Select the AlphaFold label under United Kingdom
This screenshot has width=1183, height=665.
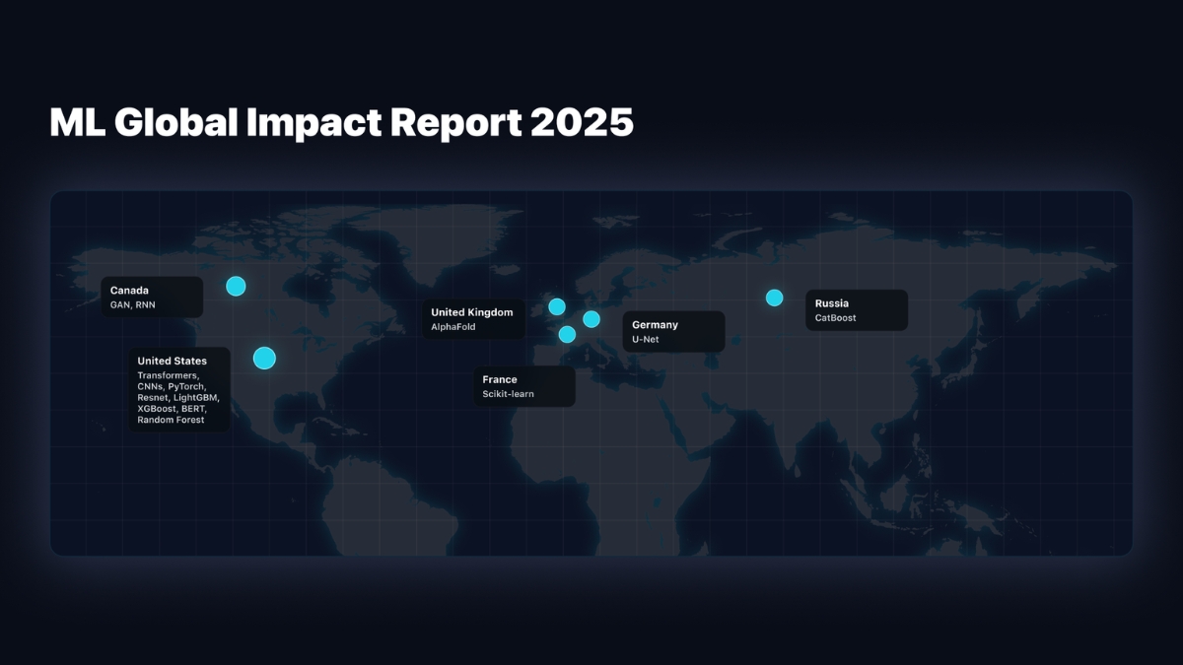[453, 325]
